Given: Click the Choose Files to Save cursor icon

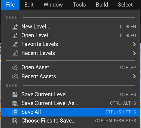Looking at the screenshot, I should click(x=15, y=121).
